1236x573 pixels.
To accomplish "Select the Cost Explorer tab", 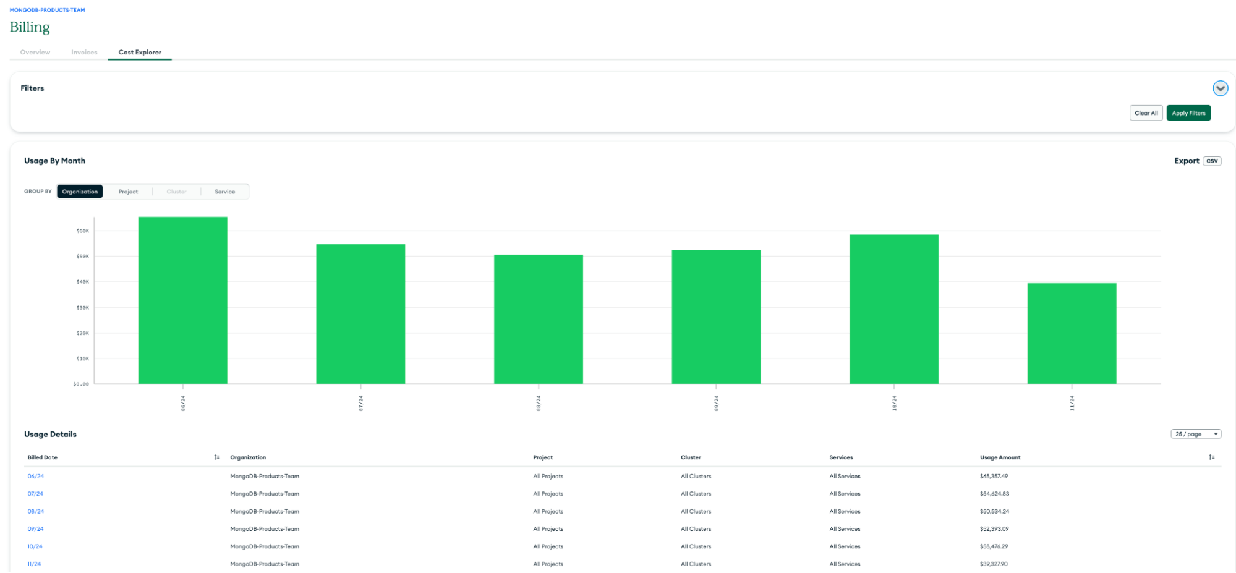I will 140,52.
